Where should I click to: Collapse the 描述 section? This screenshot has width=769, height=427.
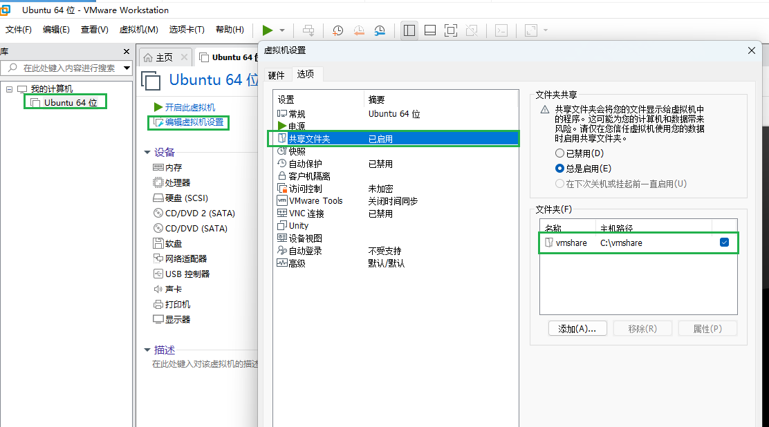(x=147, y=350)
